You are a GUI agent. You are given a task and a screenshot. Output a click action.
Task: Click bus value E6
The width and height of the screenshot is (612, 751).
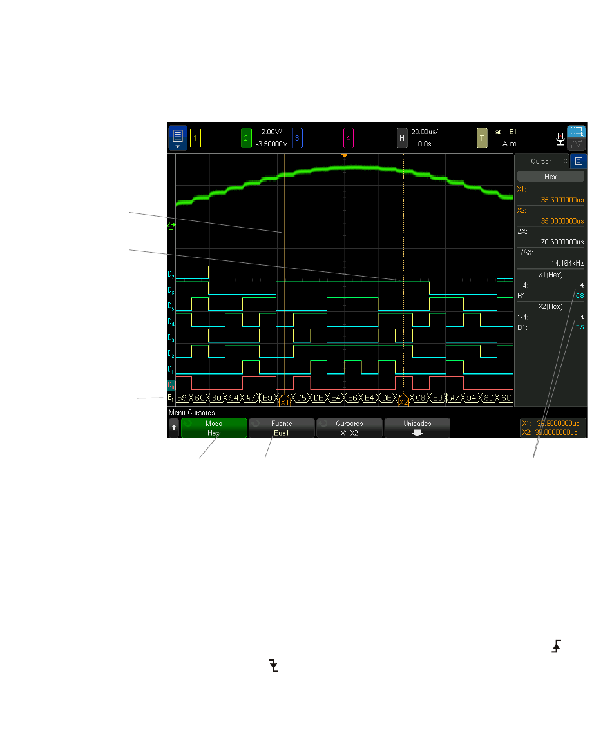click(x=352, y=398)
